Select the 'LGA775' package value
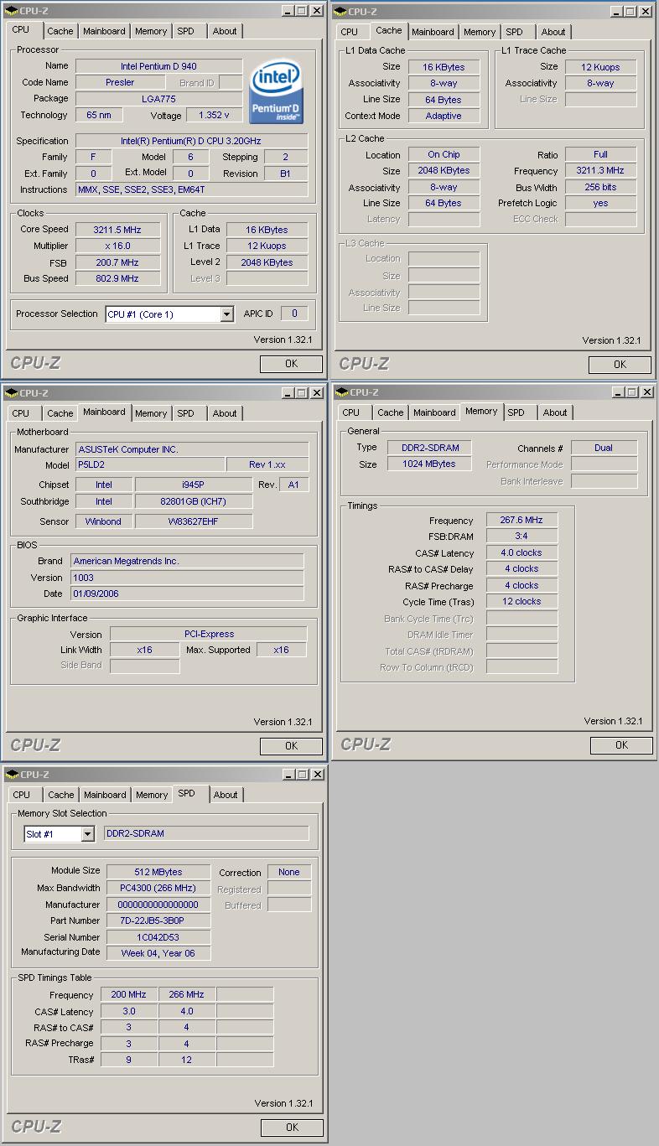Screen dimensions: 659x1146 pyautogui.click(x=158, y=99)
